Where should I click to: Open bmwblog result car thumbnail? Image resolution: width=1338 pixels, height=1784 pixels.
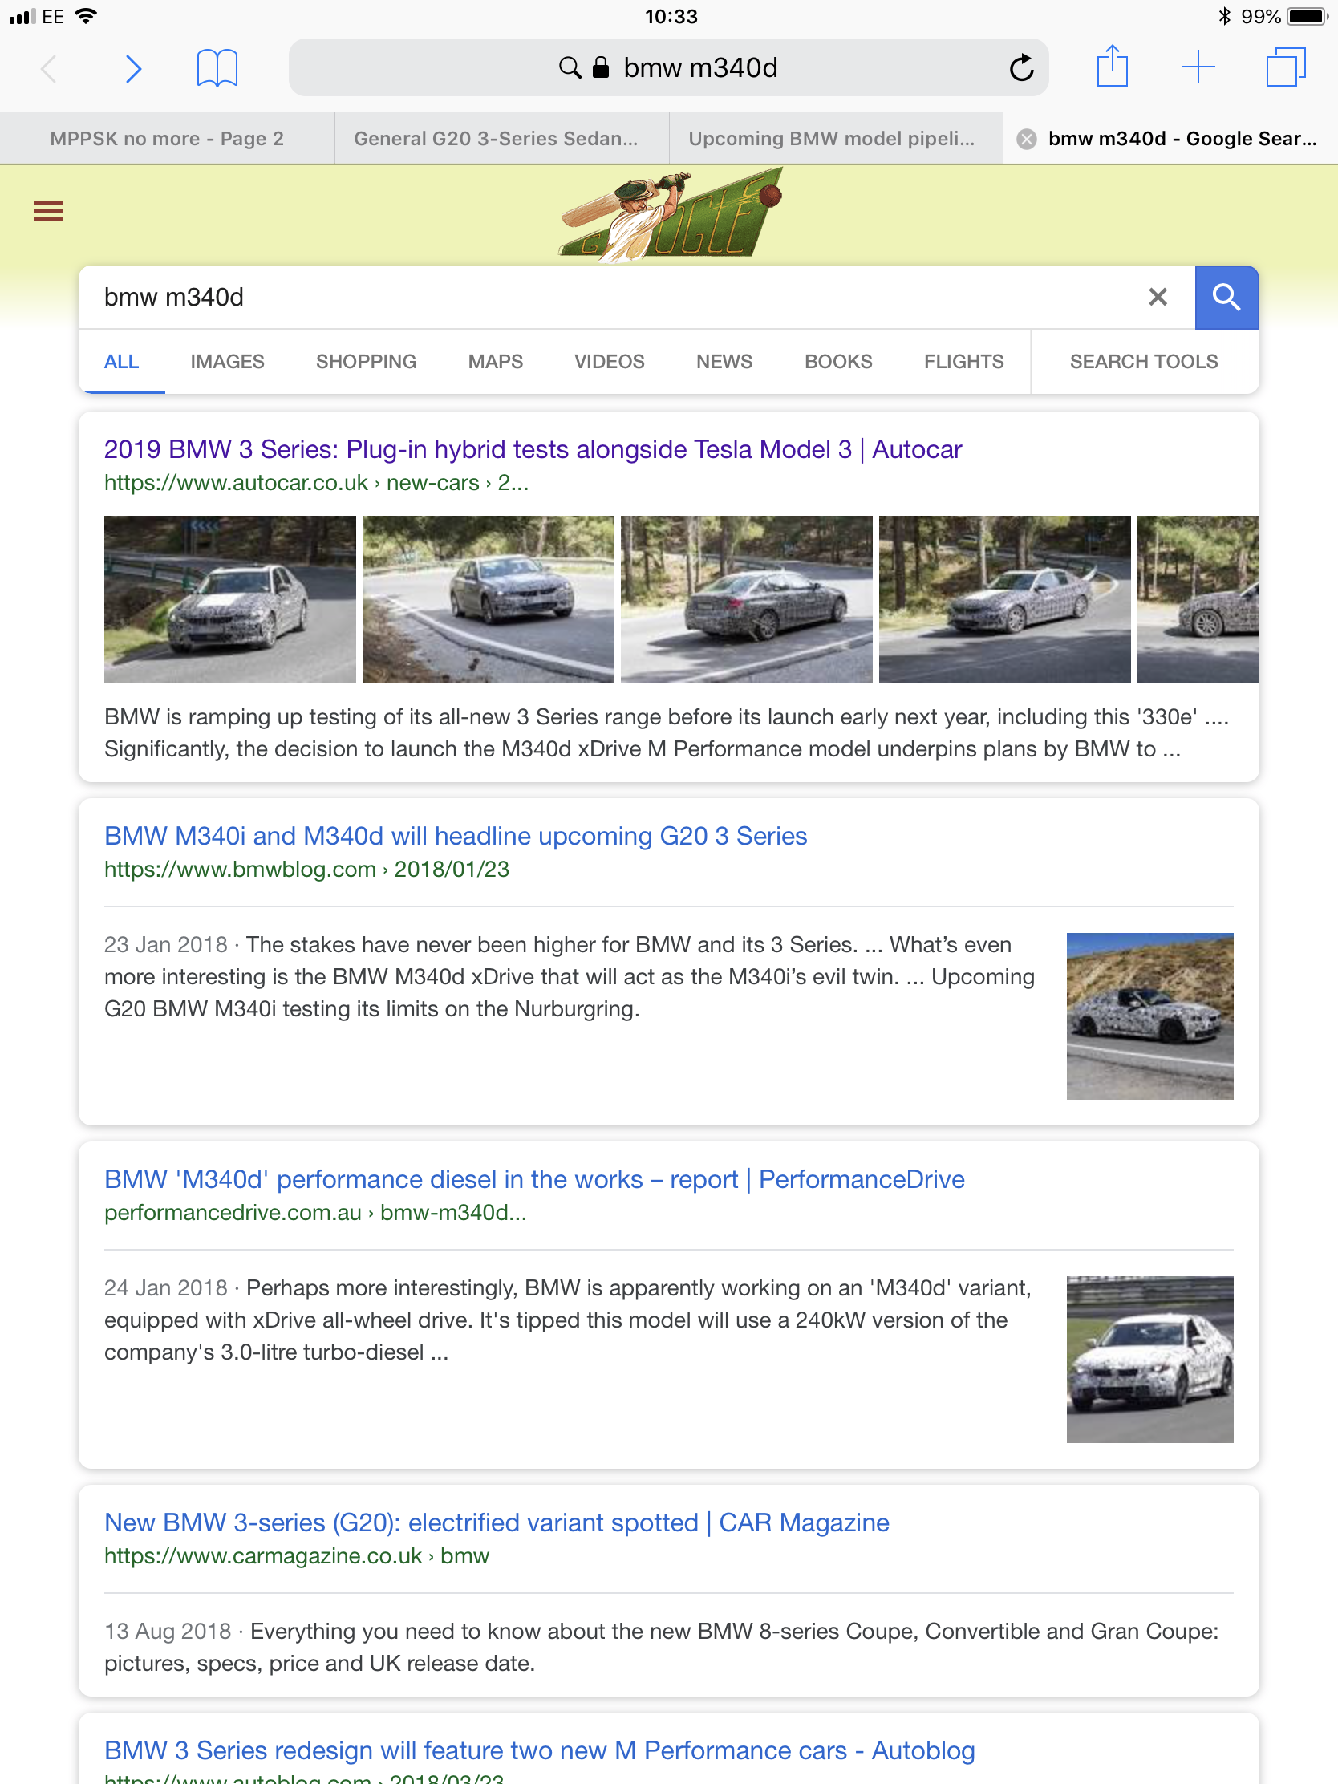click(x=1149, y=1016)
